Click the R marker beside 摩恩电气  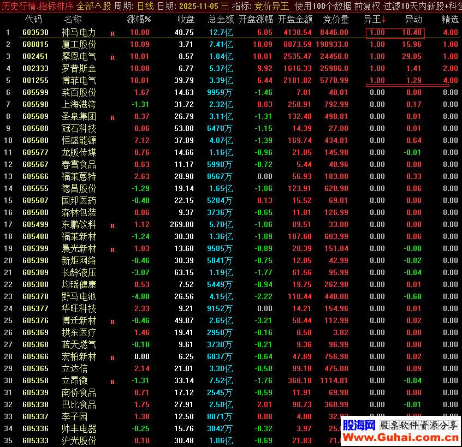pos(112,57)
